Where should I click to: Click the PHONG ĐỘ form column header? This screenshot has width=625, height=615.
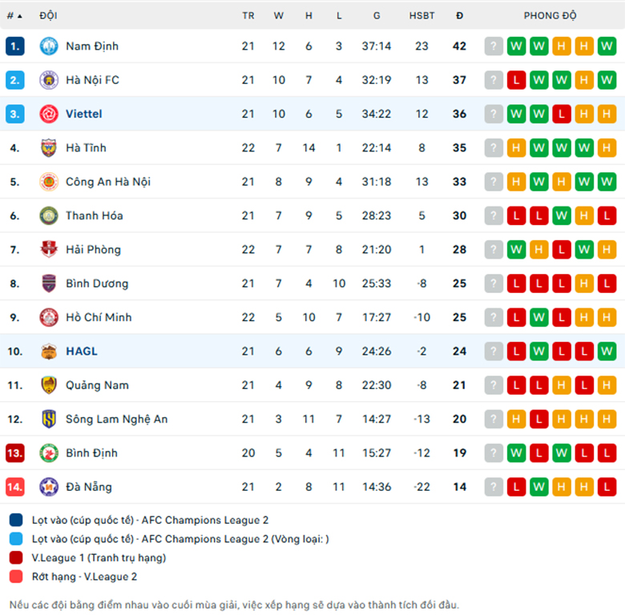point(550,16)
